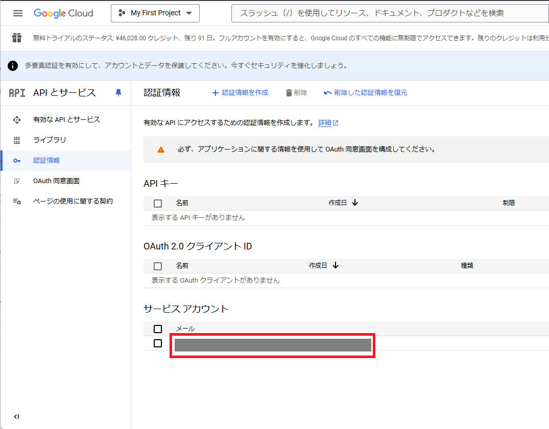Toggle the OAuth 2.0 クライアント ID select-all checkbox

[x=158, y=266]
